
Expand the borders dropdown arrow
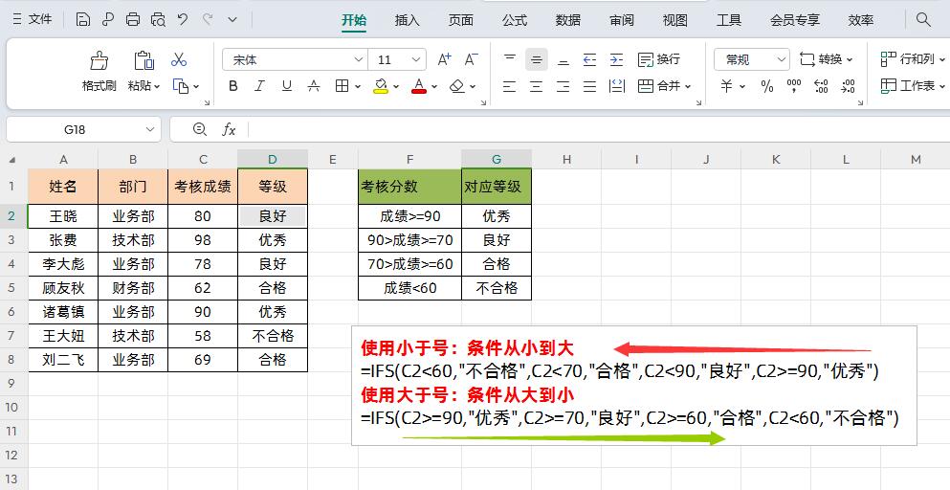pos(358,87)
